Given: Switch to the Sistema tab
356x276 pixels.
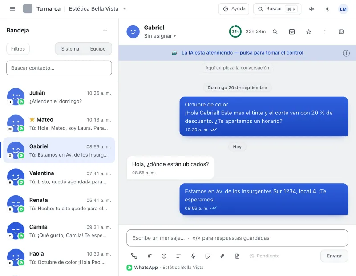Looking at the screenshot, I should tap(70, 49).
